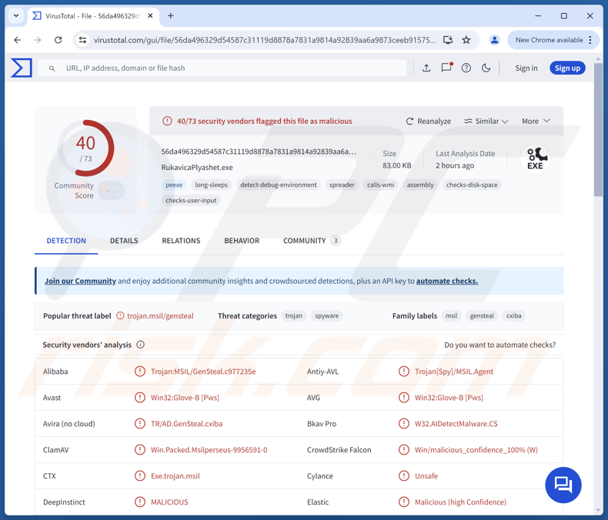
Task: Click the gensteal family label chip
Action: point(482,316)
